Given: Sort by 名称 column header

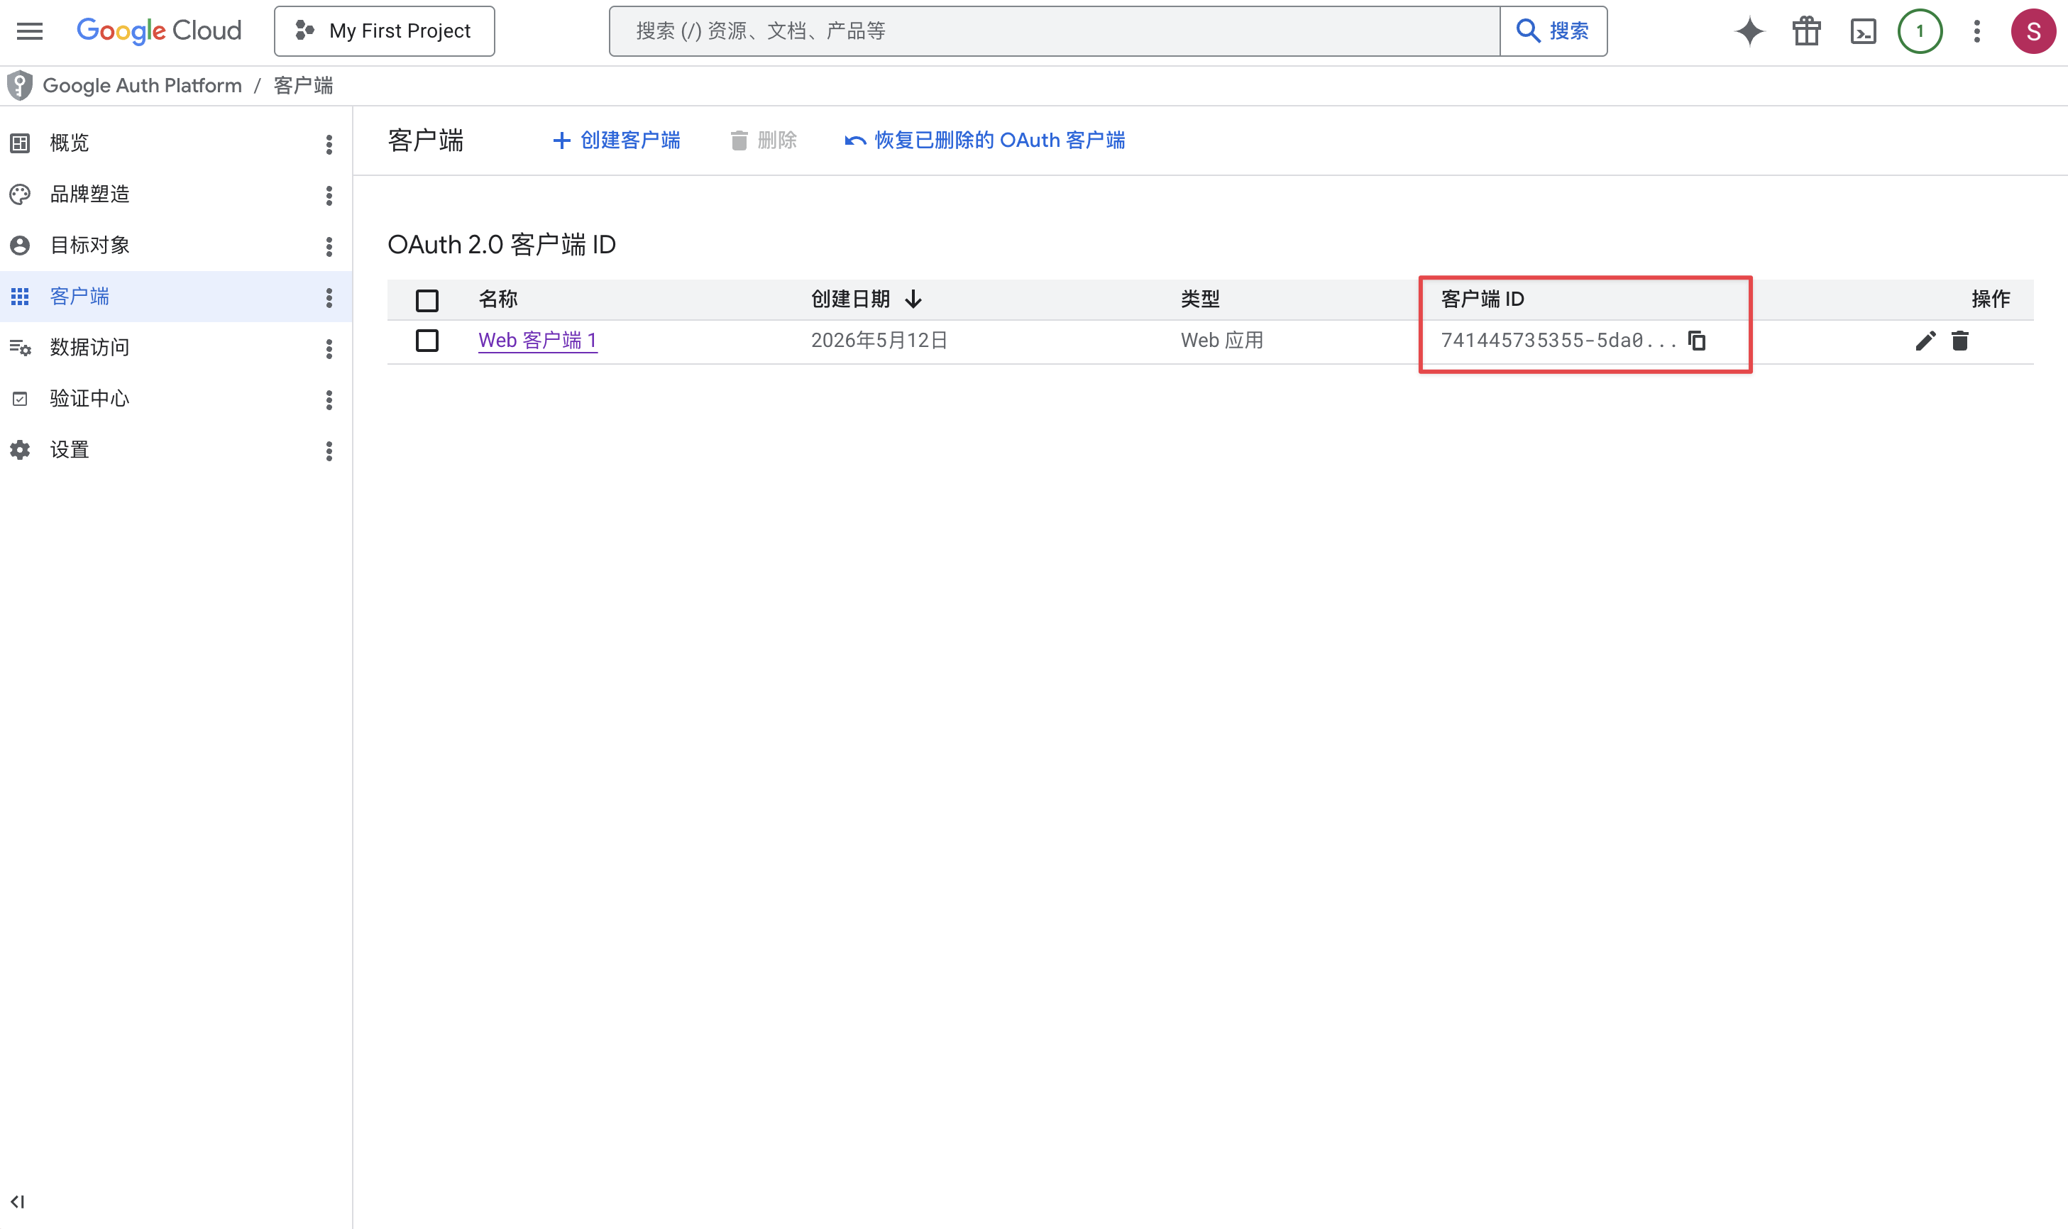Looking at the screenshot, I should coord(499,299).
